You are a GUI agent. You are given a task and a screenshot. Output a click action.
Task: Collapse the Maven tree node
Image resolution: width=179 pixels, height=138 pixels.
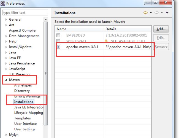point(6,80)
